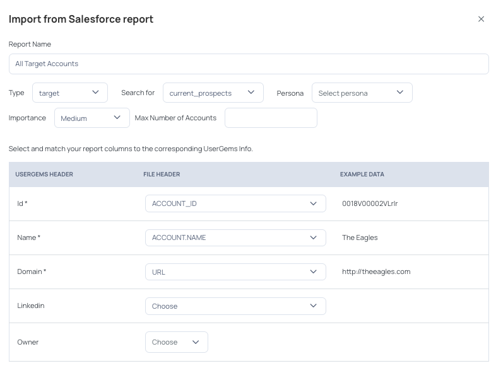Click the Max Number of Accounts field

tap(271, 118)
